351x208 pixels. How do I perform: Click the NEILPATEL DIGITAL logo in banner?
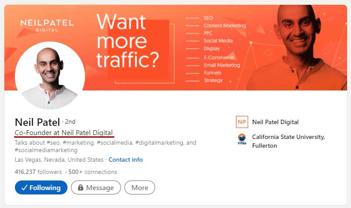47,26
